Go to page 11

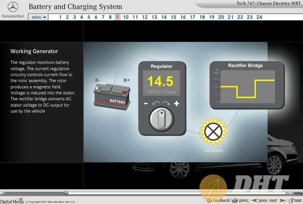pyautogui.click(x=135, y=17)
